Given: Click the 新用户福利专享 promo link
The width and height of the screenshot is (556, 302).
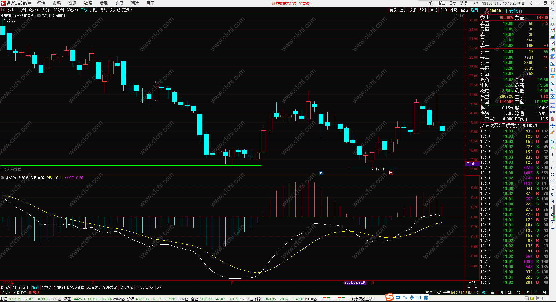Looking at the screenshot, I should point(438,293).
